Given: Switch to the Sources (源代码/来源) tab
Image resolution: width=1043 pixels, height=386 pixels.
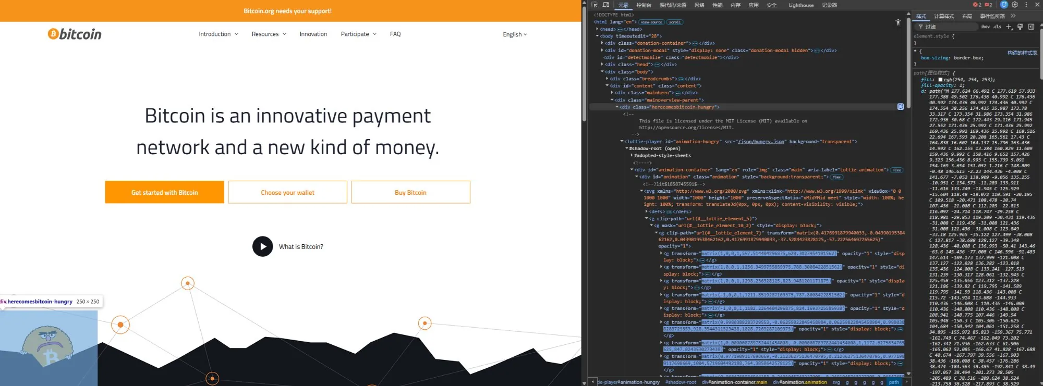Looking at the screenshot, I should coord(673,5).
